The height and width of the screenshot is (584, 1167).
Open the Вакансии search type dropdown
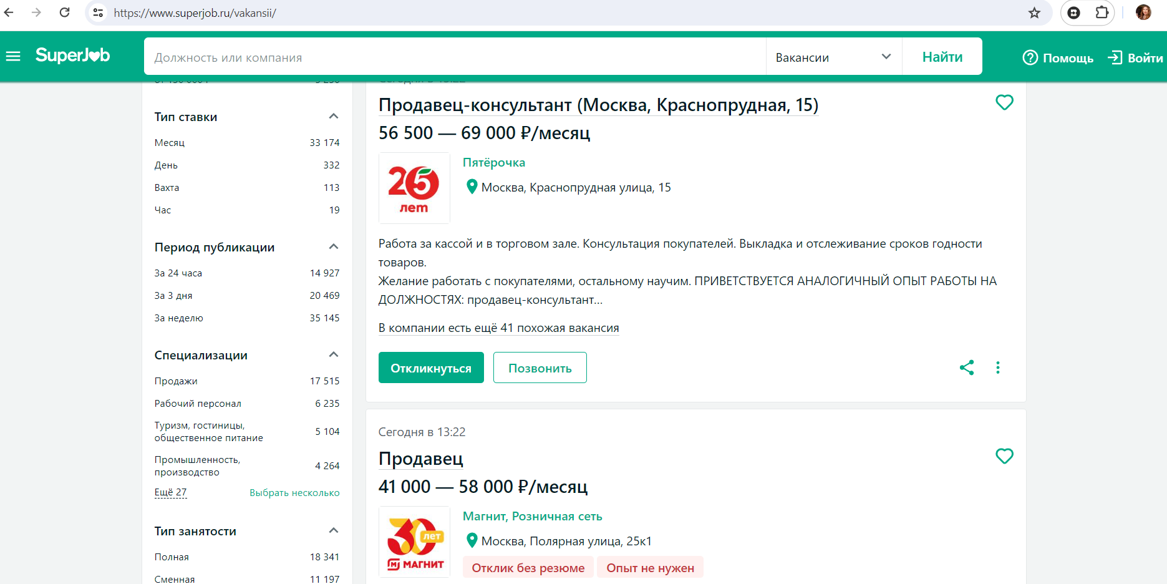click(833, 57)
